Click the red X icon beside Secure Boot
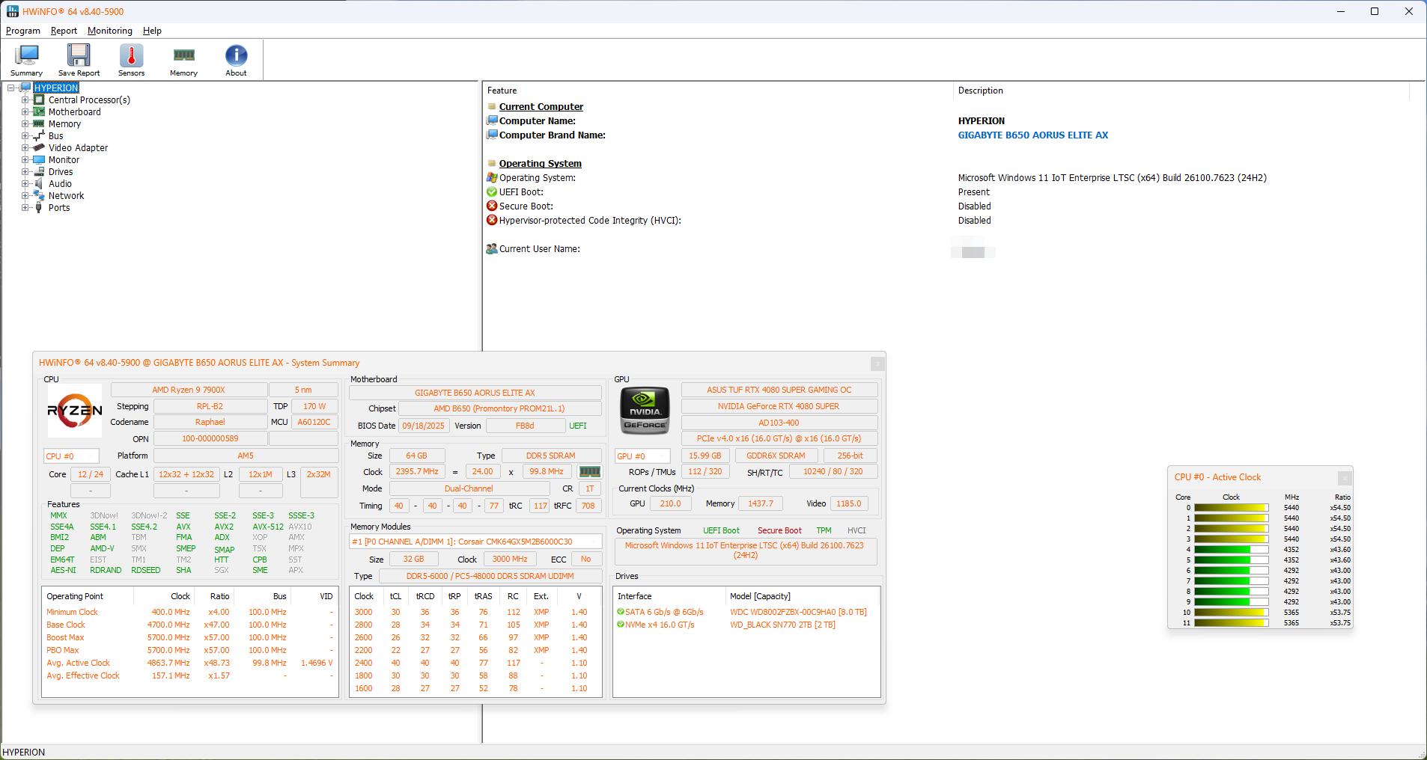The image size is (1427, 760). tap(492, 206)
